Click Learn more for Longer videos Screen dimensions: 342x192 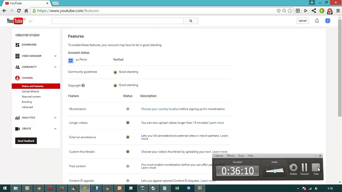(x=216, y=123)
